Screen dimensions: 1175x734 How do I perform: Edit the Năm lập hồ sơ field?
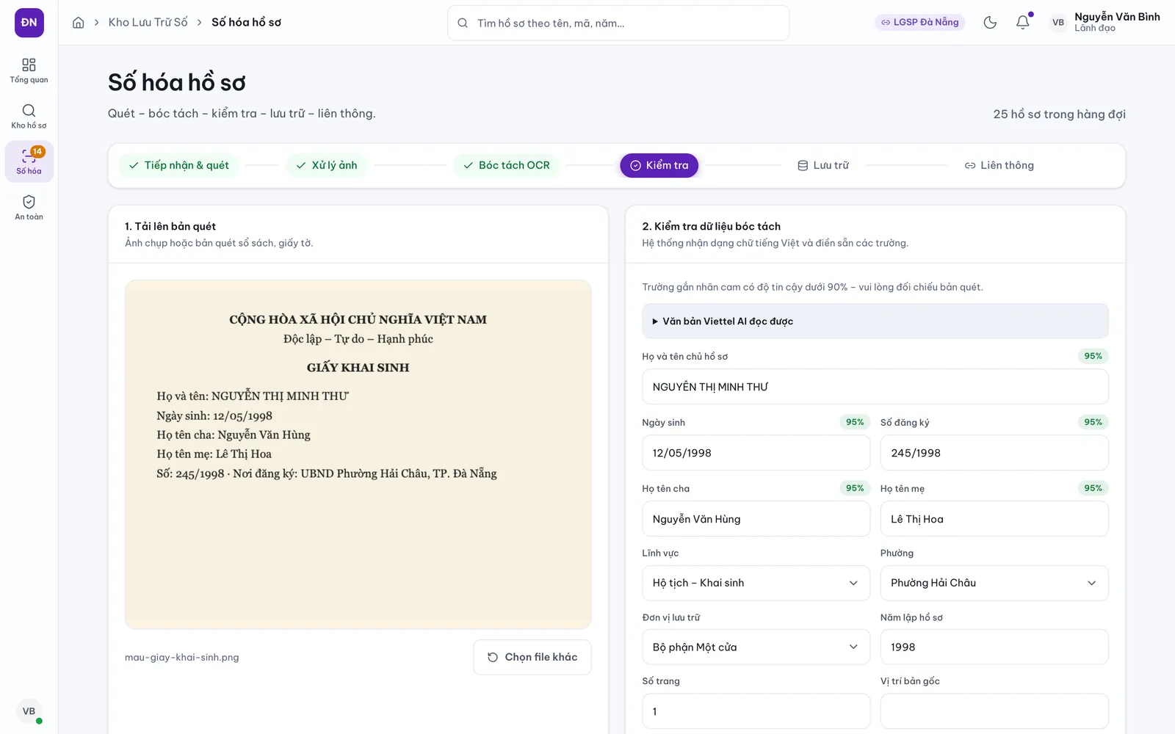(x=994, y=647)
